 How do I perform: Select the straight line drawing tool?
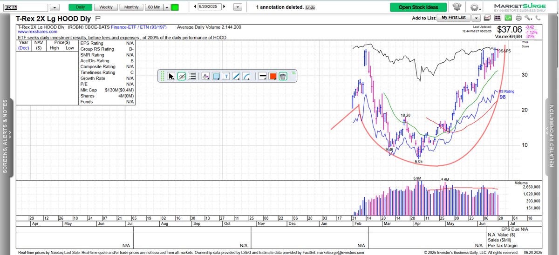click(237, 76)
